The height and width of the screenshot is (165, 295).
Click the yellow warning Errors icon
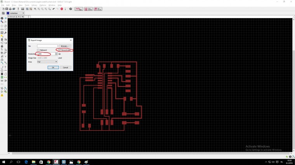pyautogui.click(x=2, y=95)
